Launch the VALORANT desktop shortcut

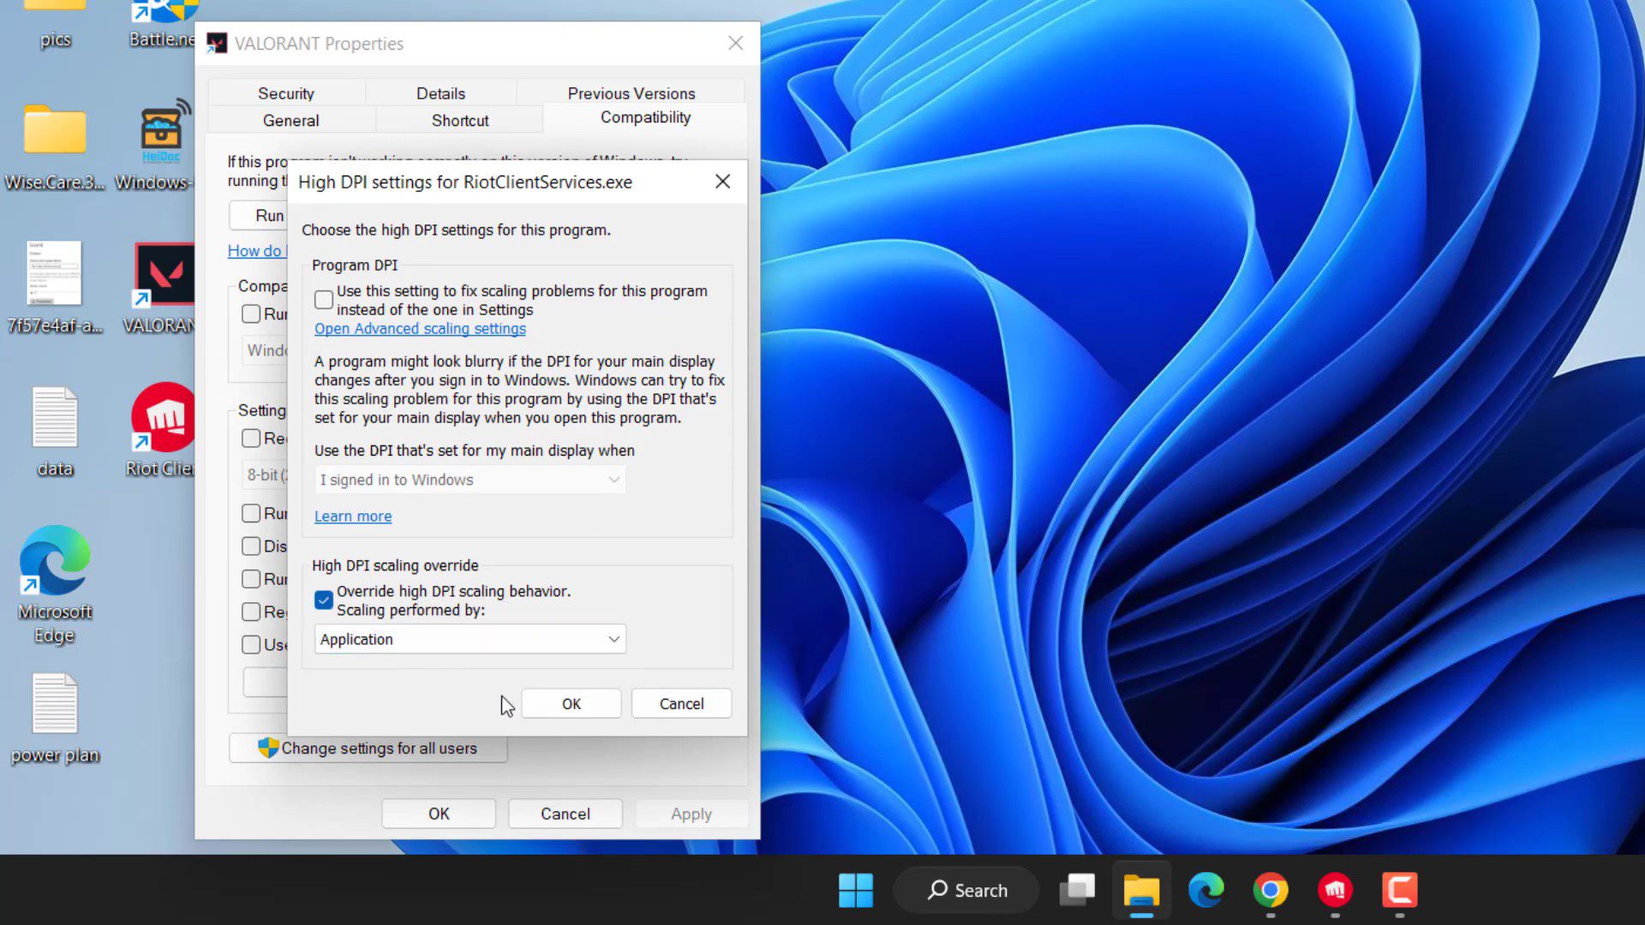coord(160,288)
